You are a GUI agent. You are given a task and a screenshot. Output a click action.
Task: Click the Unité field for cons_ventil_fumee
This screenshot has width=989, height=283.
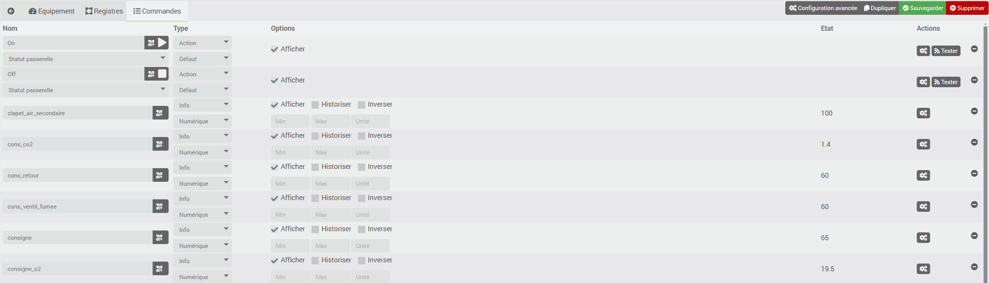[370, 215]
